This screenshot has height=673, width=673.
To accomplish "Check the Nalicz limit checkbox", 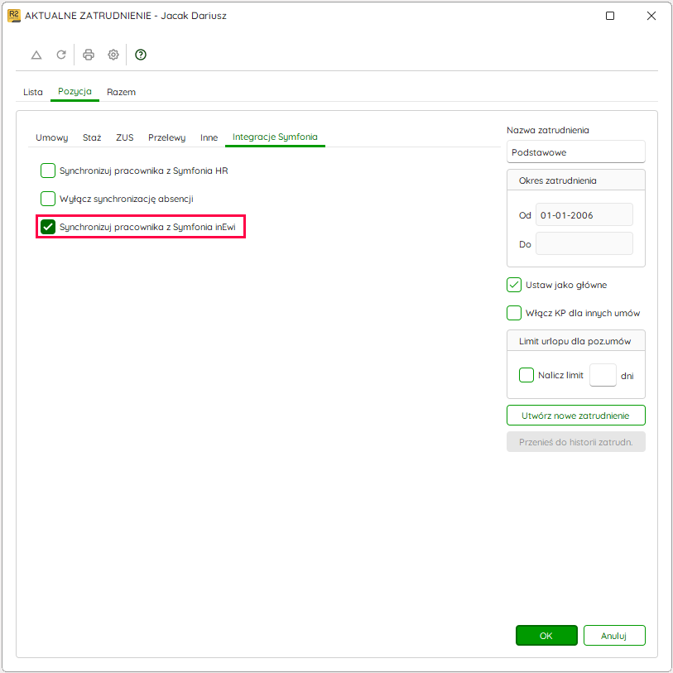I will (x=526, y=375).
